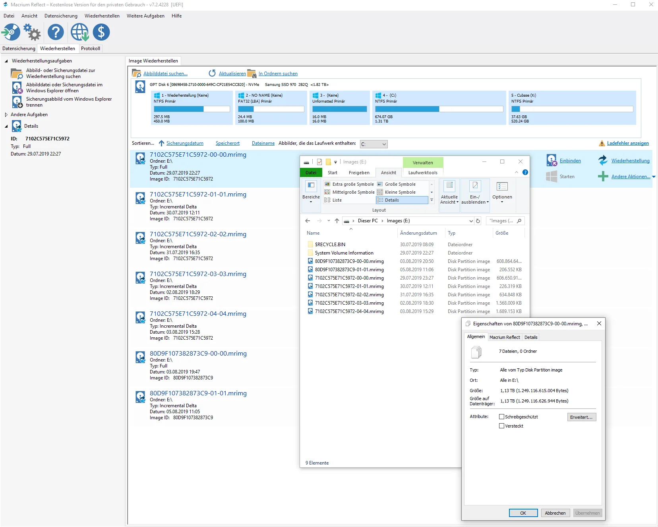Screen dimensions: 658x527
Task: Select the Freigeben tab in Explorer
Action: (359, 173)
